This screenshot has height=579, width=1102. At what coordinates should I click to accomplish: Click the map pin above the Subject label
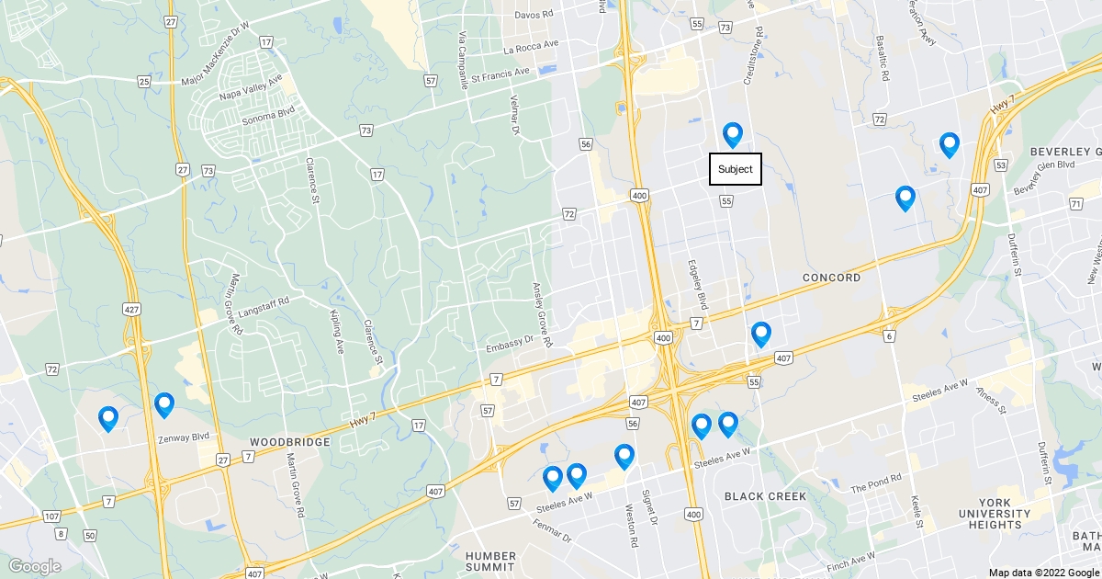[x=732, y=135]
